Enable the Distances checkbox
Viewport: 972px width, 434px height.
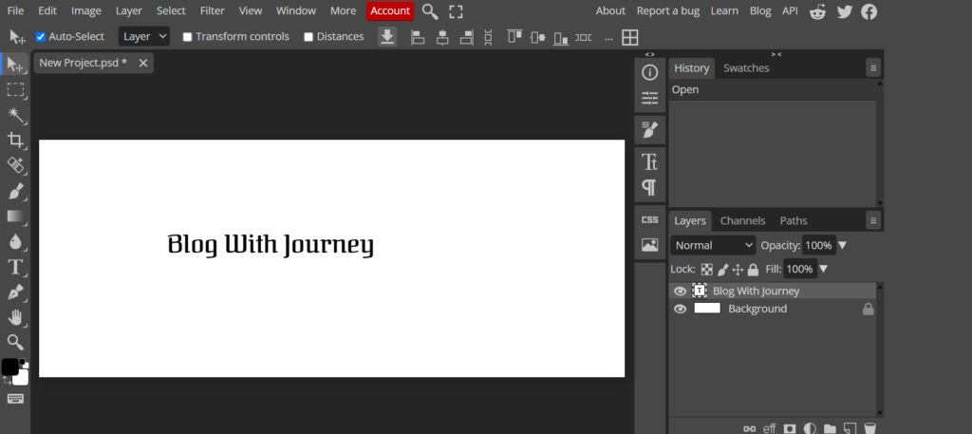[x=308, y=37]
